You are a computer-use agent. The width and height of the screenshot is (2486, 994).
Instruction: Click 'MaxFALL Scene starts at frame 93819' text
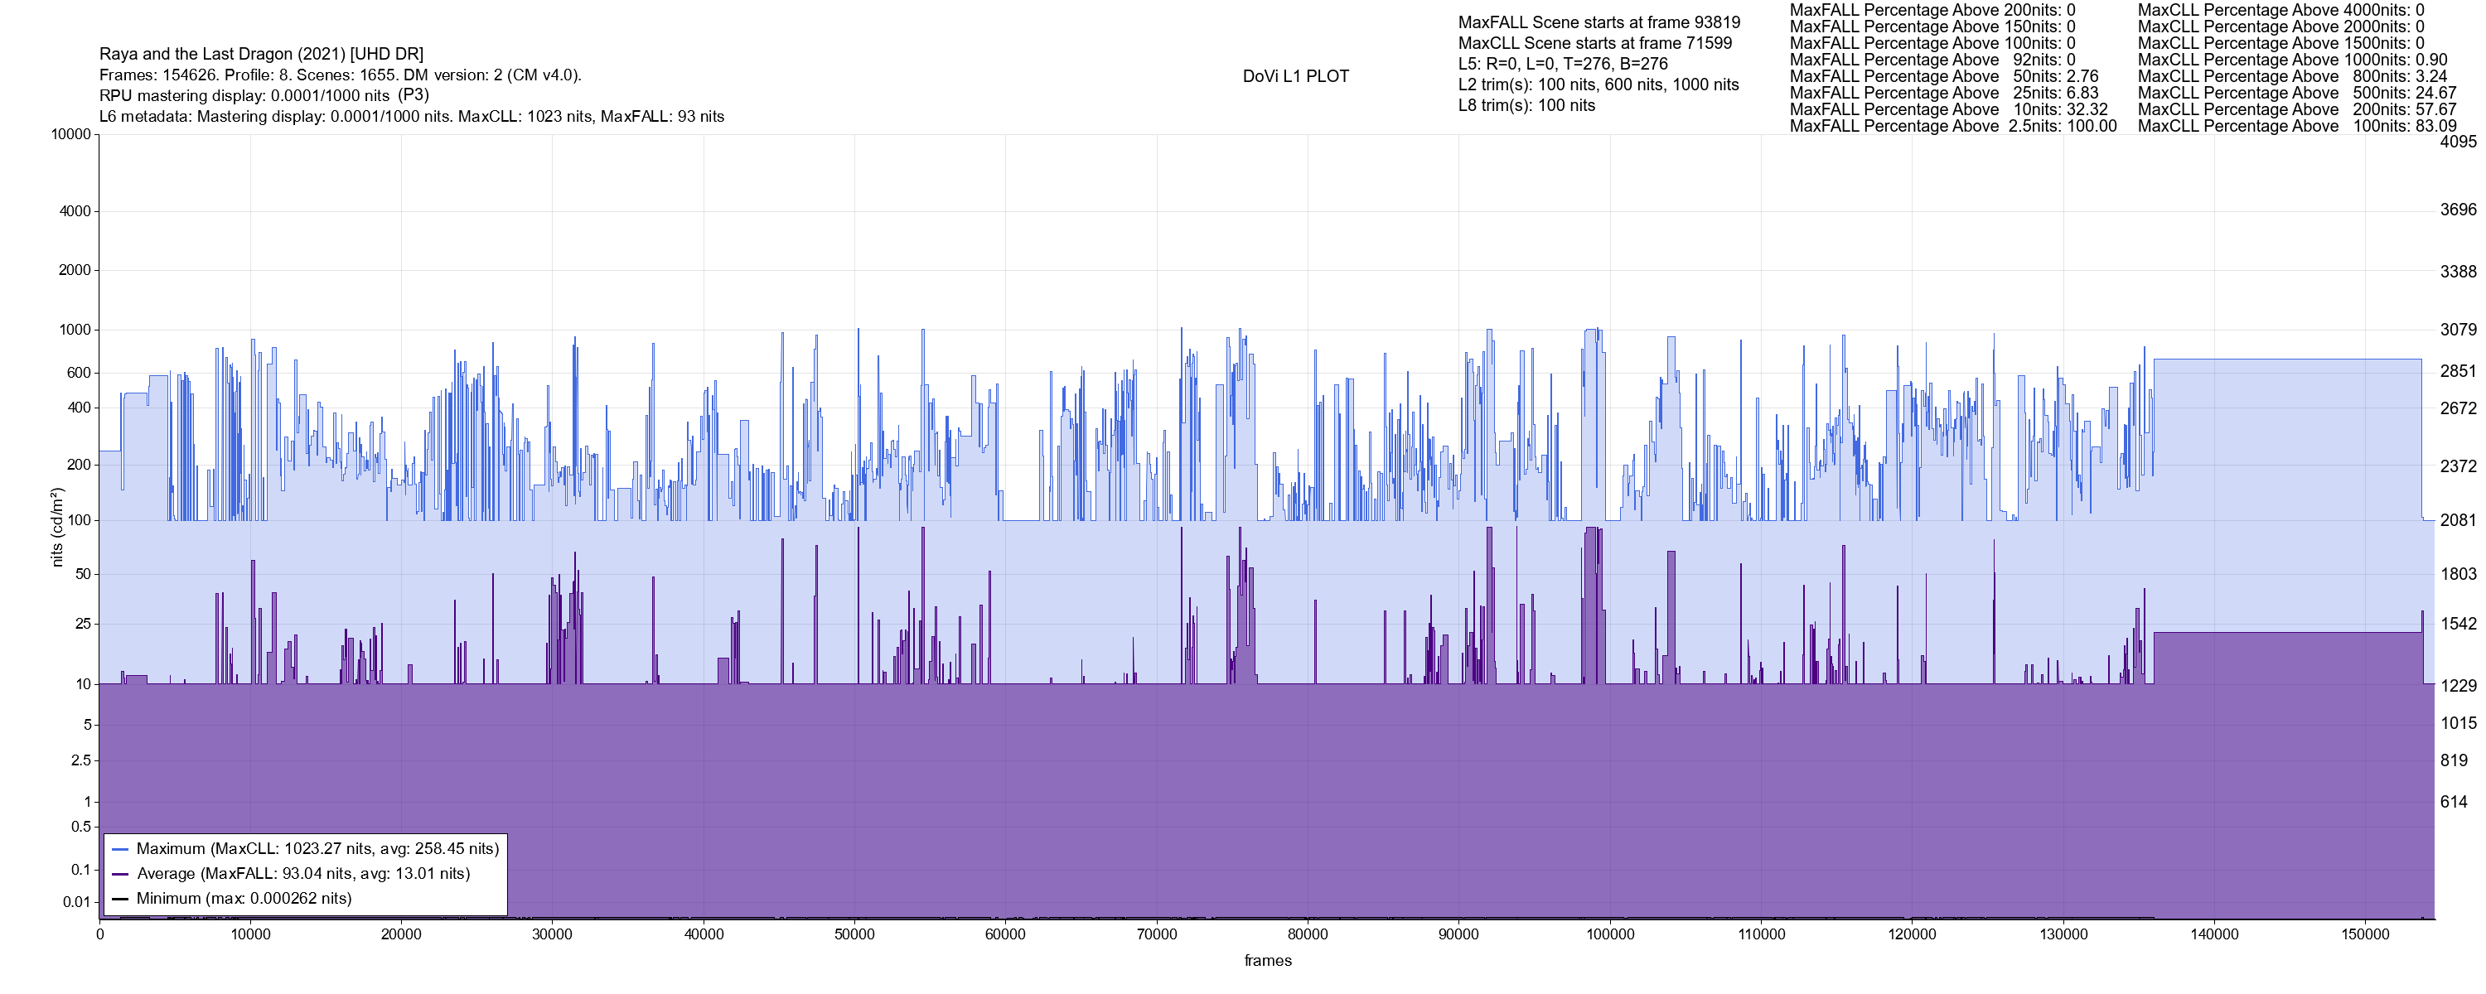pyautogui.click(x=1598, y=22)
